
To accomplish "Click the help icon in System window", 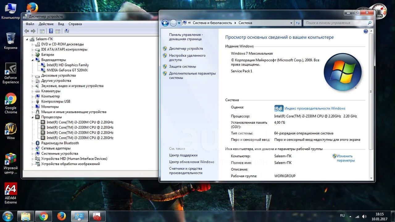I will 366,31.
